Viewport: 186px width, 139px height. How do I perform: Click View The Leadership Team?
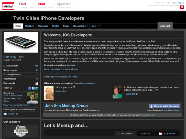(16, 105)
